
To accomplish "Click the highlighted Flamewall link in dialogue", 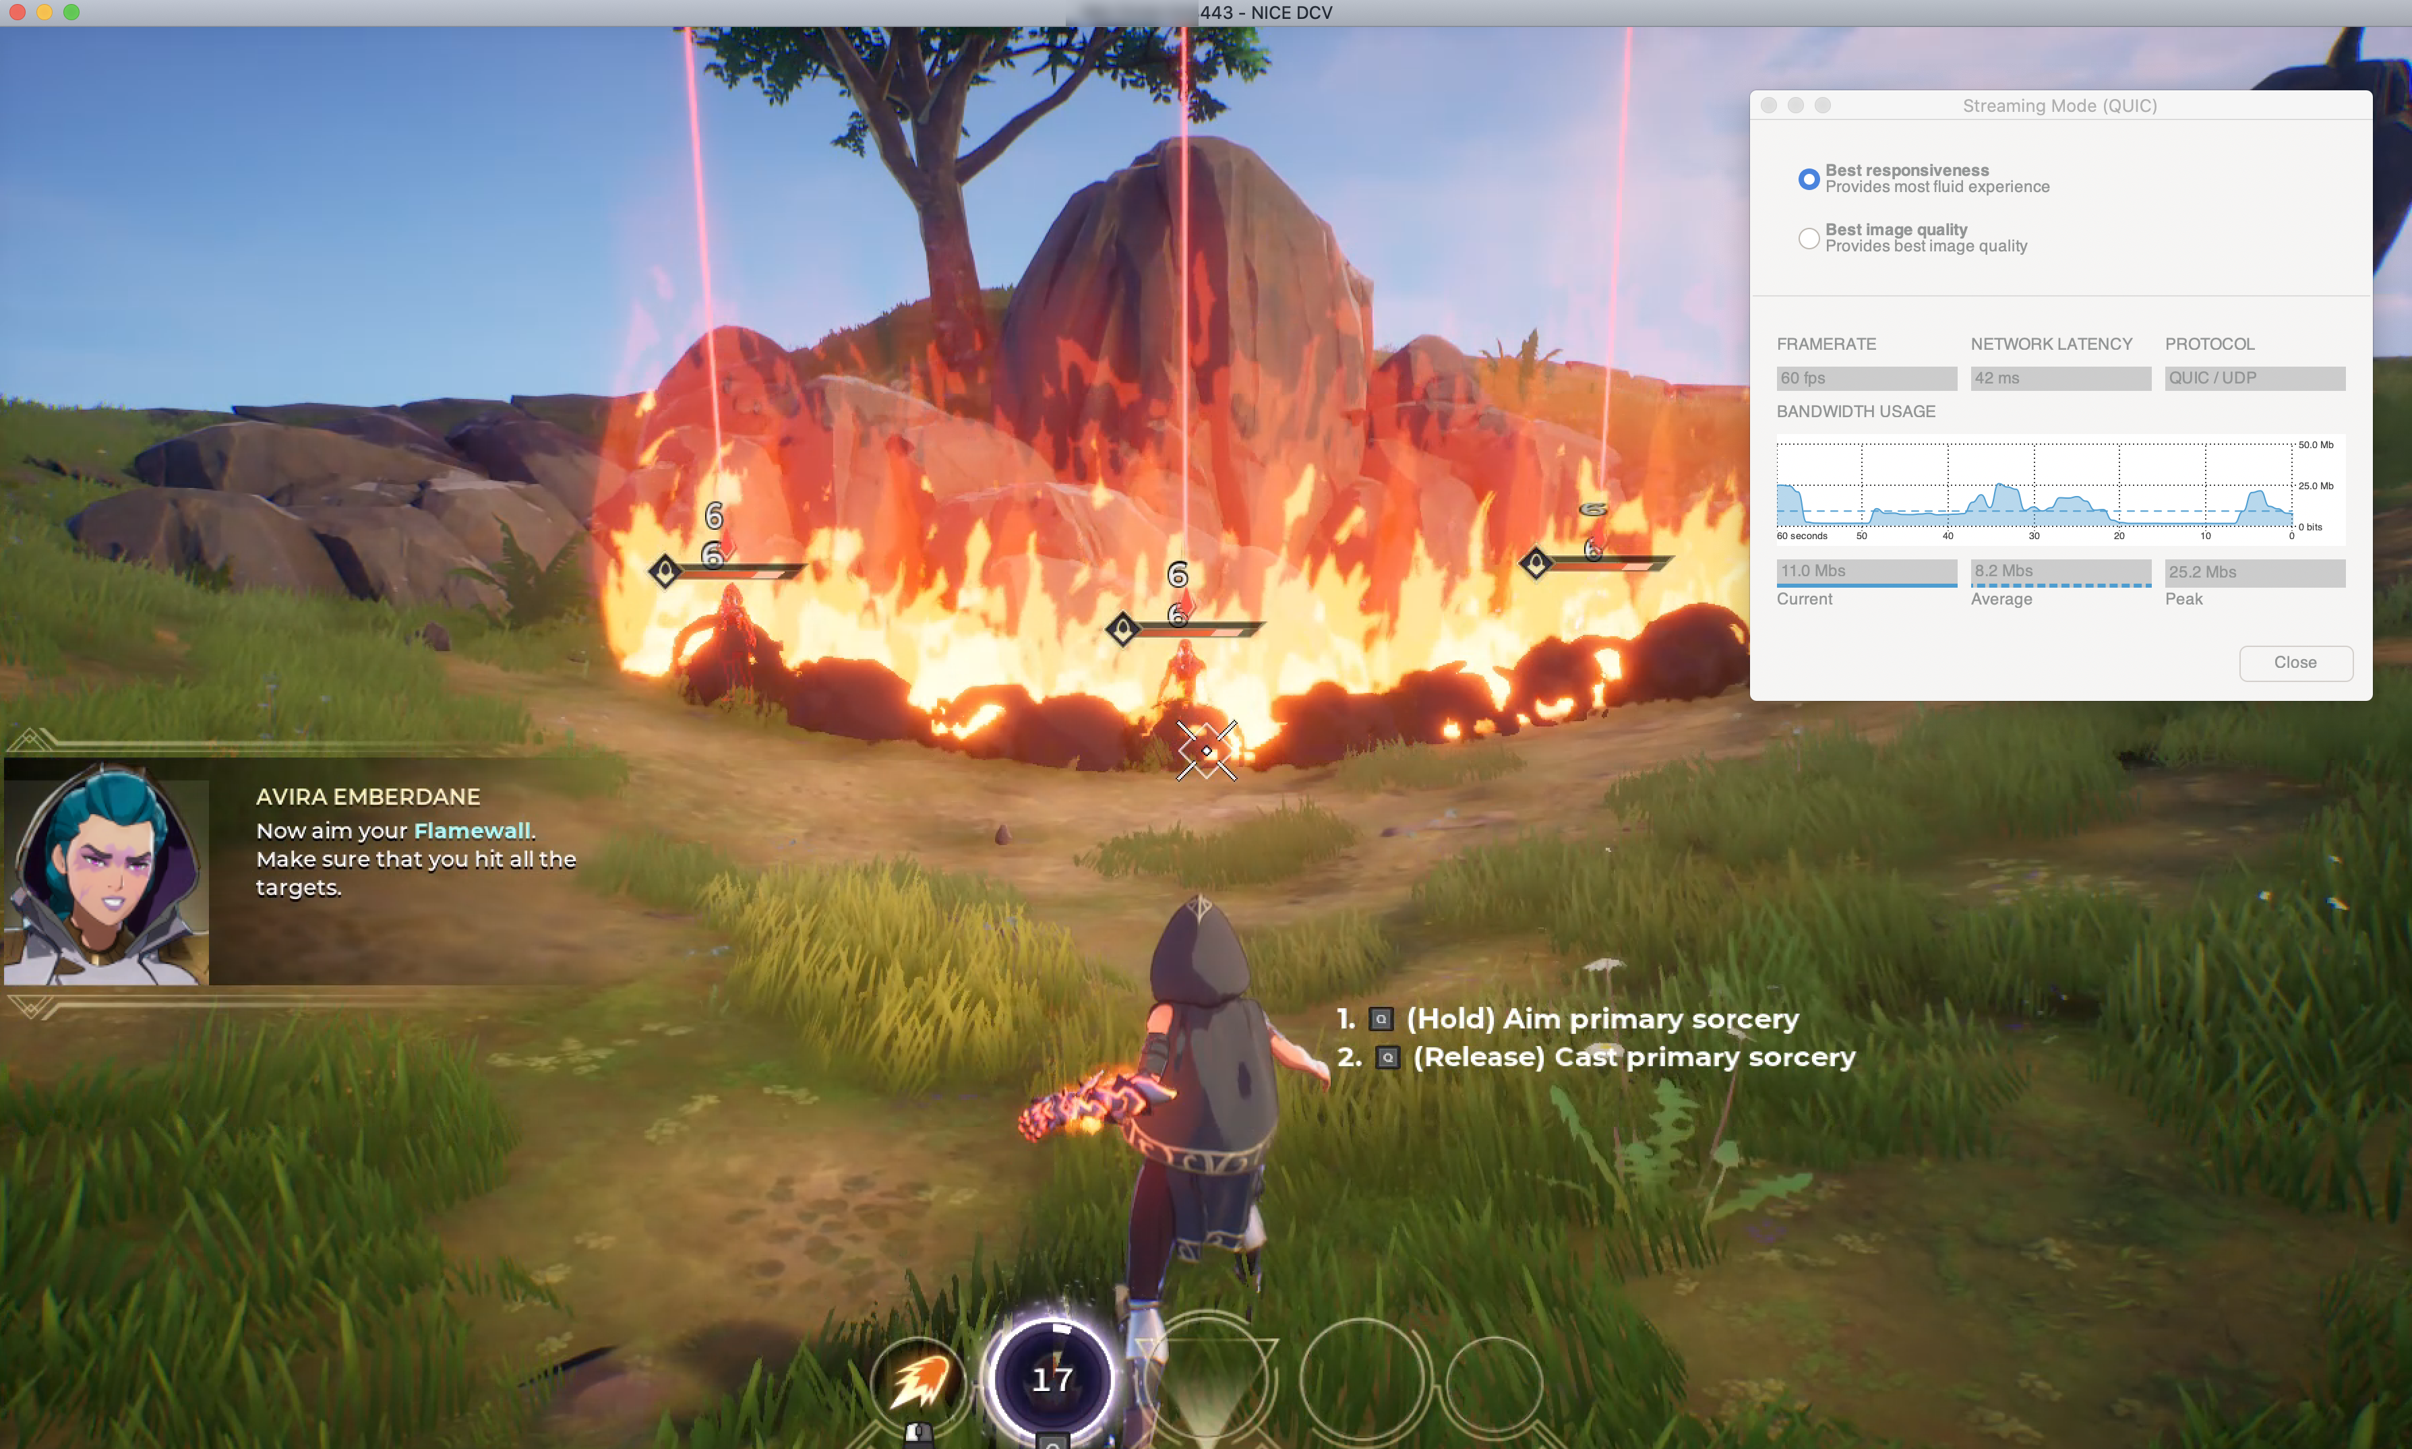I will [472, 831].
